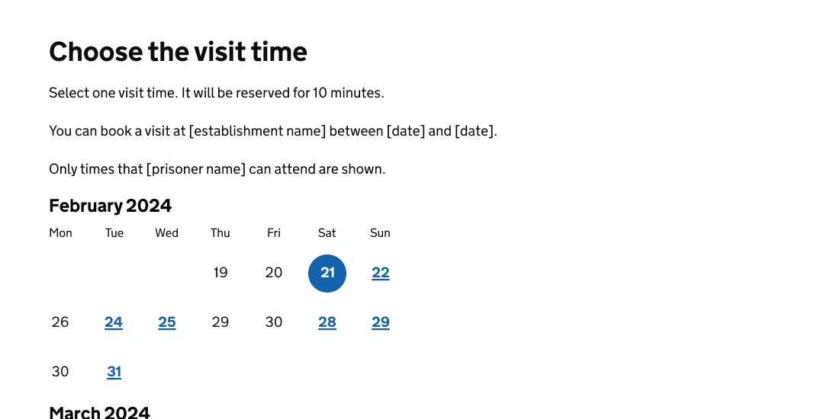The width and height of the screenshot is (840, 419).
Task: Pick the date link 25
Action: pyautogui.click(x=167, y=322)
